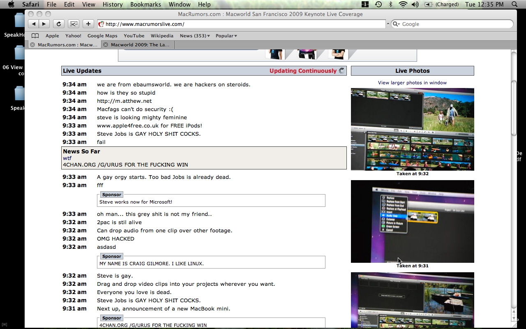Click the update 'http://m.atthew.net'
The width and height of the screenshot is (526, 329).
coord(124,101)
